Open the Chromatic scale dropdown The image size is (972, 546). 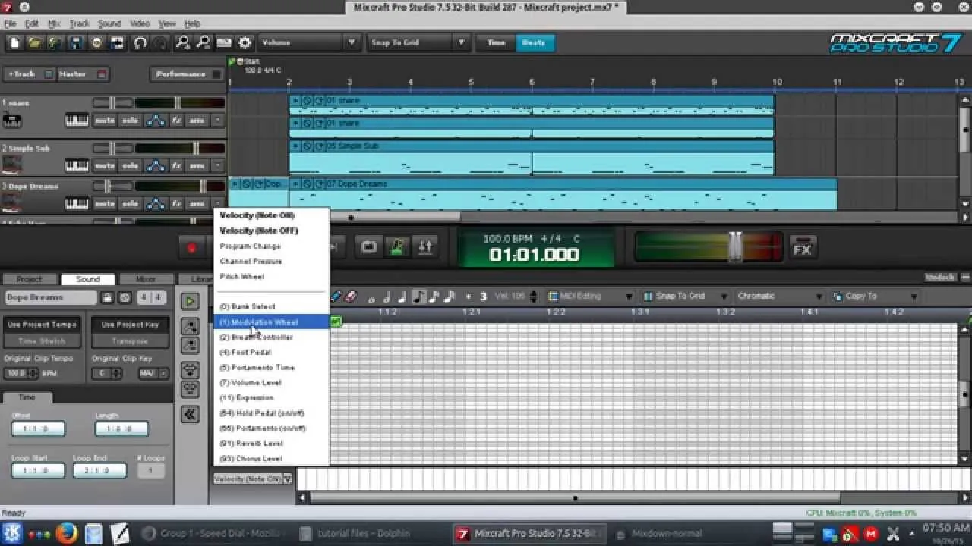(x=779, y=297)
